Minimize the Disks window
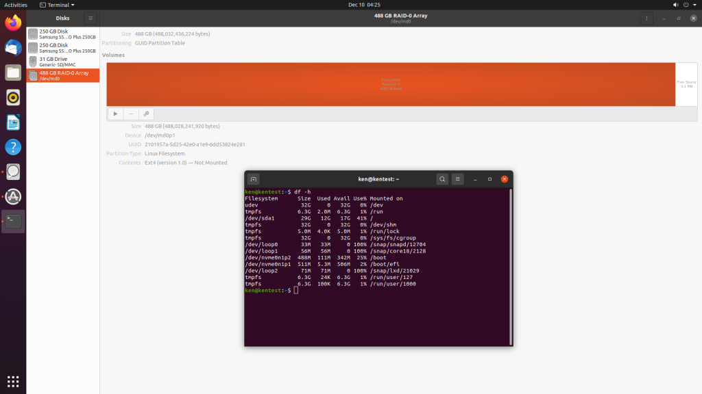The image size is (702, 394). (664, 18)
